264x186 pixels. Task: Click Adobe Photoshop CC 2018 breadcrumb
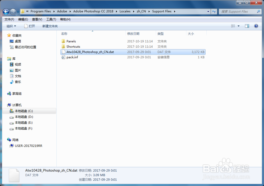tap(93, 11)
